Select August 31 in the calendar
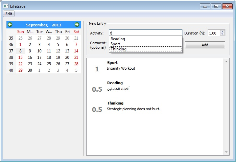 click(76, 38)
